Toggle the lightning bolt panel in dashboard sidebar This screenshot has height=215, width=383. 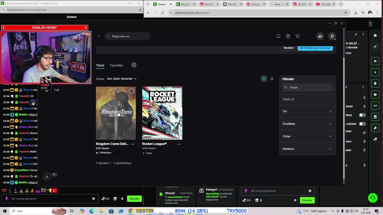(x=375, y=72)
